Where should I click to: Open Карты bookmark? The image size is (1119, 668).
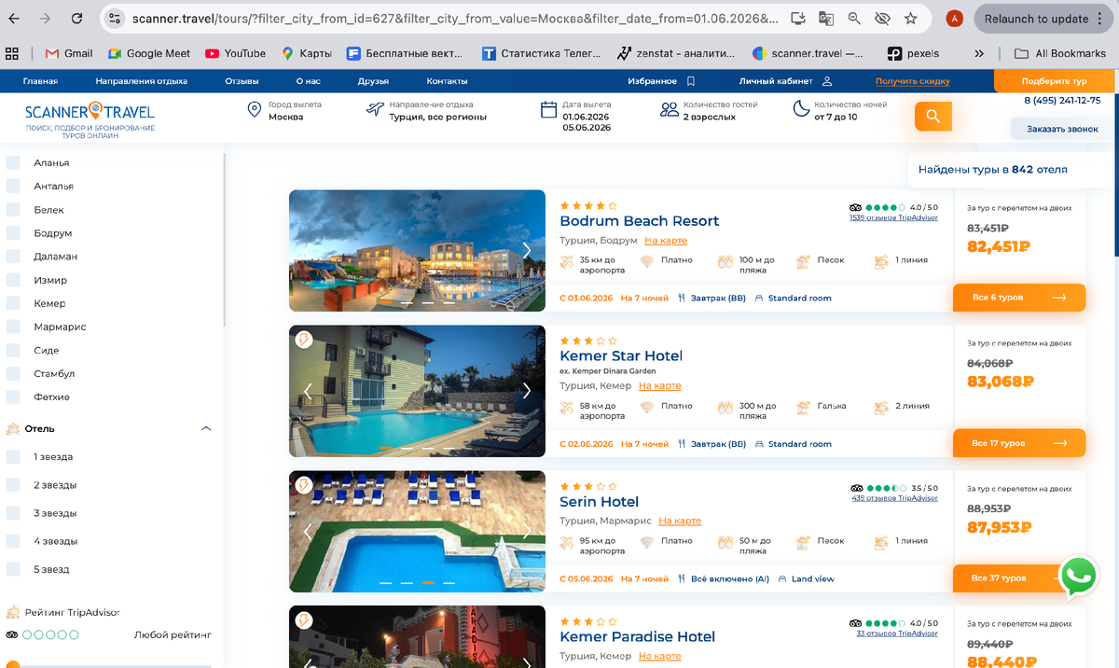click(x=307, y=53)
